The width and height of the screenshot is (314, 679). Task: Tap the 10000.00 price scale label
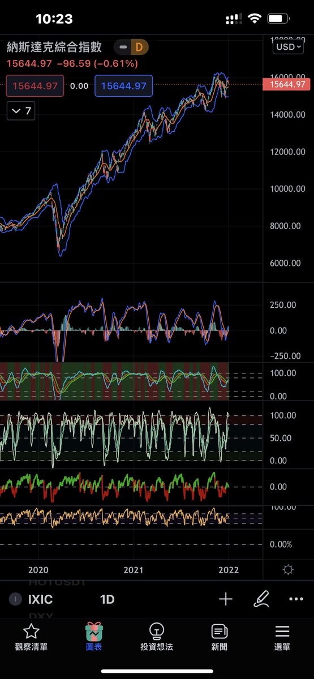(x=288, y=188)
